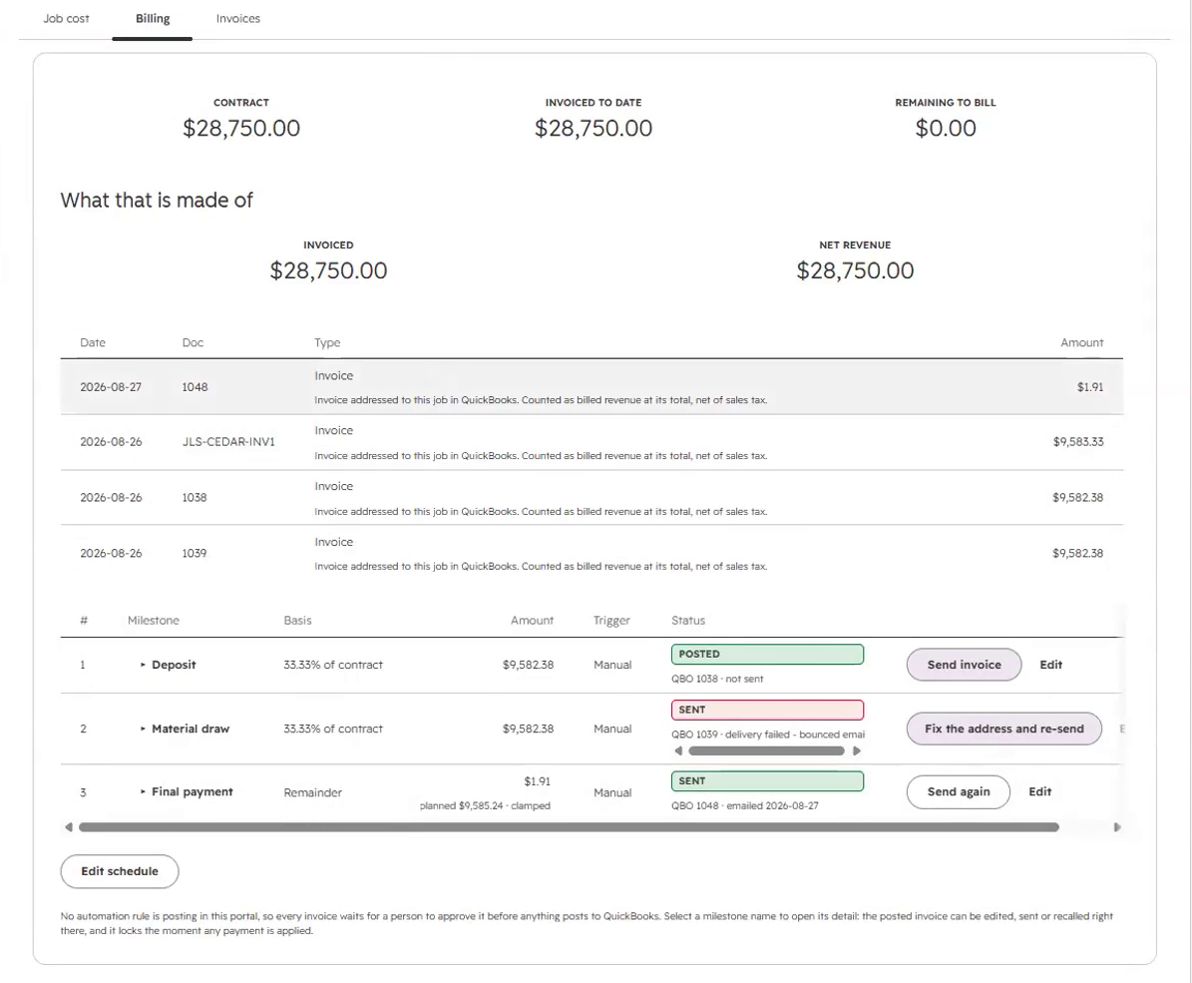Click the Doc column header
Image resolution: width=1192 pixels, height=983 pixels.
pos(194,343)
